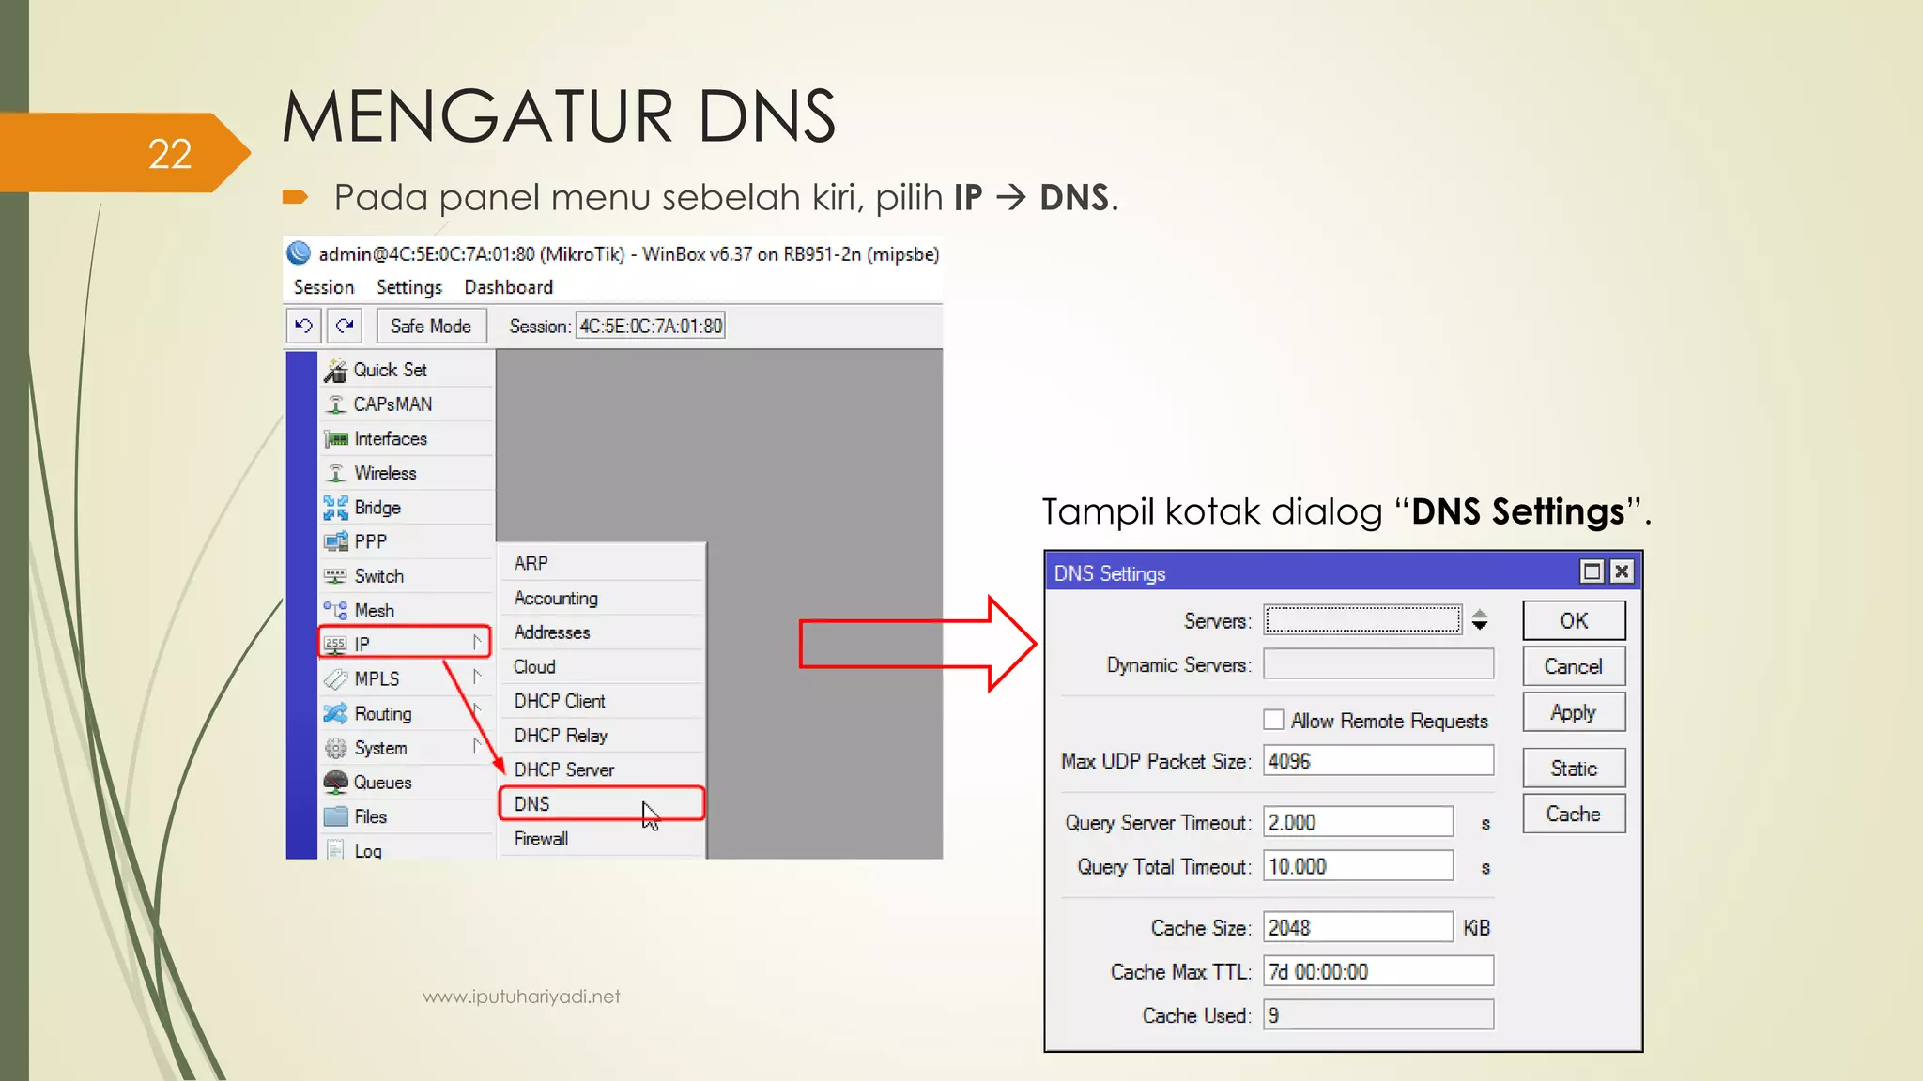This screenshot has width=1923, height=1081.
Task: Click the Interfaces card icon
Action: point(335,439)
